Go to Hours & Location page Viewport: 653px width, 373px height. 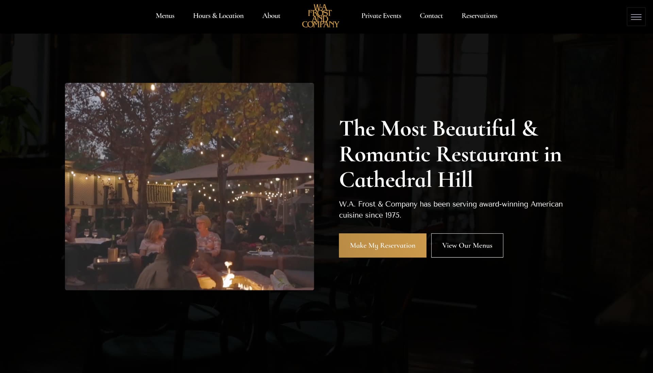(x=218, y=16)
